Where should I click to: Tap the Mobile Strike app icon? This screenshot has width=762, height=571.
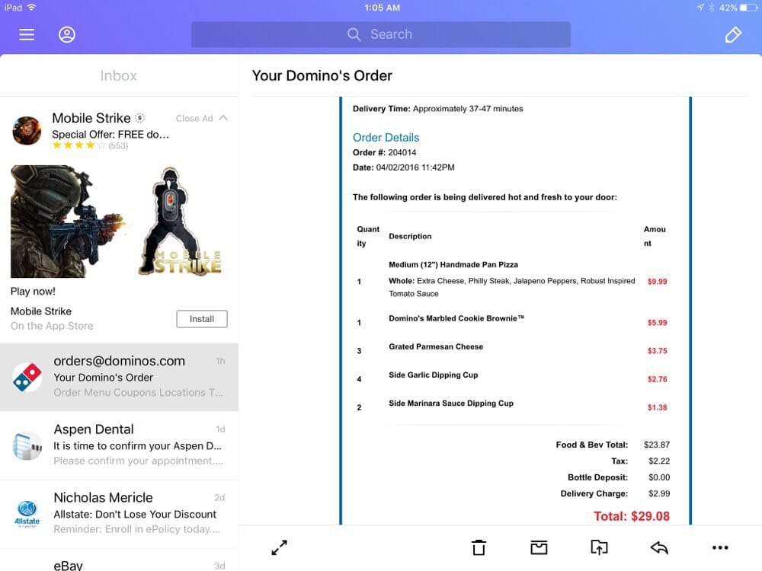tap(27, 130)
